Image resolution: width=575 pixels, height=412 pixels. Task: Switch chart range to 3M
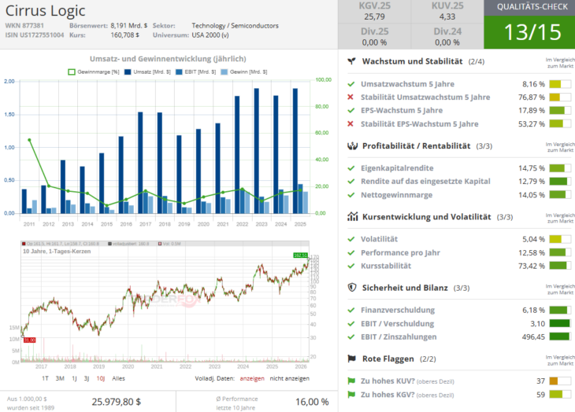tap(60, 378)
